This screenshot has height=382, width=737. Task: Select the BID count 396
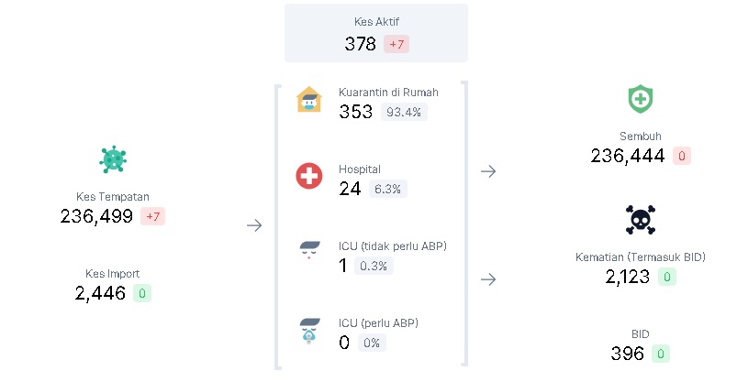628,354
